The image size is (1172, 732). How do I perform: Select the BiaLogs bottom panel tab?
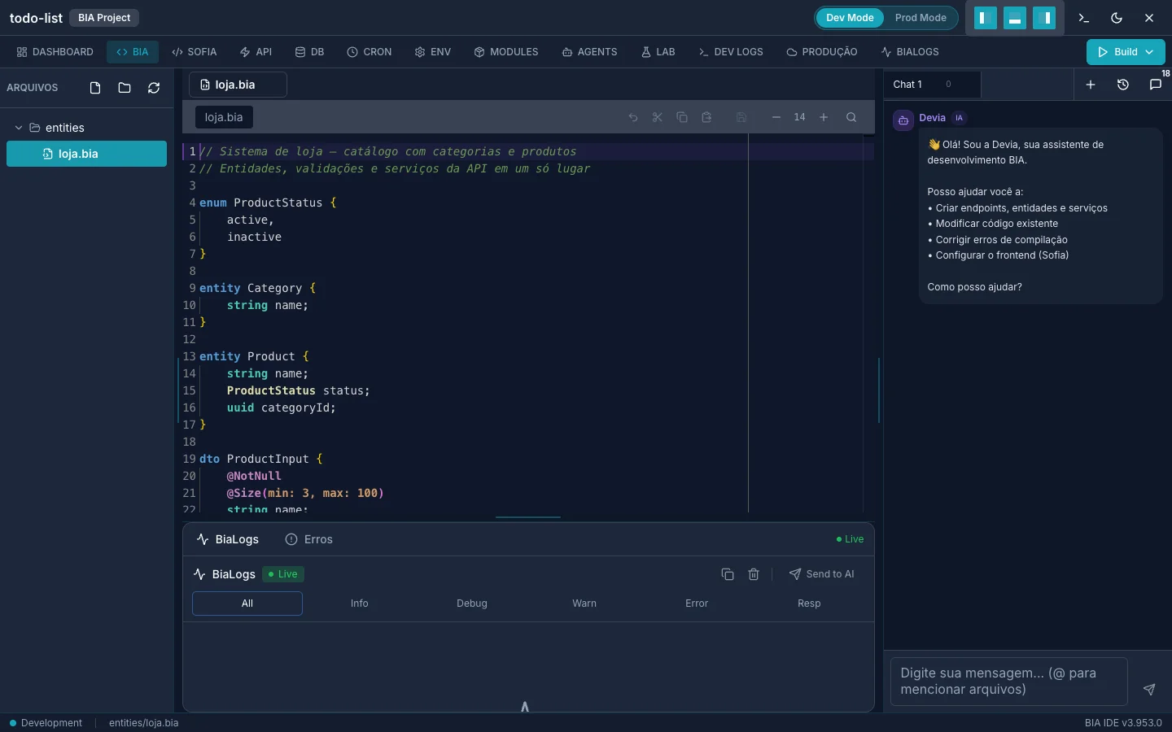(228, 539)
